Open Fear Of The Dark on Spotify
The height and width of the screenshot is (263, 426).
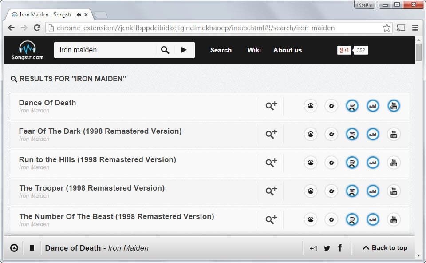click(x=352, y=134)
